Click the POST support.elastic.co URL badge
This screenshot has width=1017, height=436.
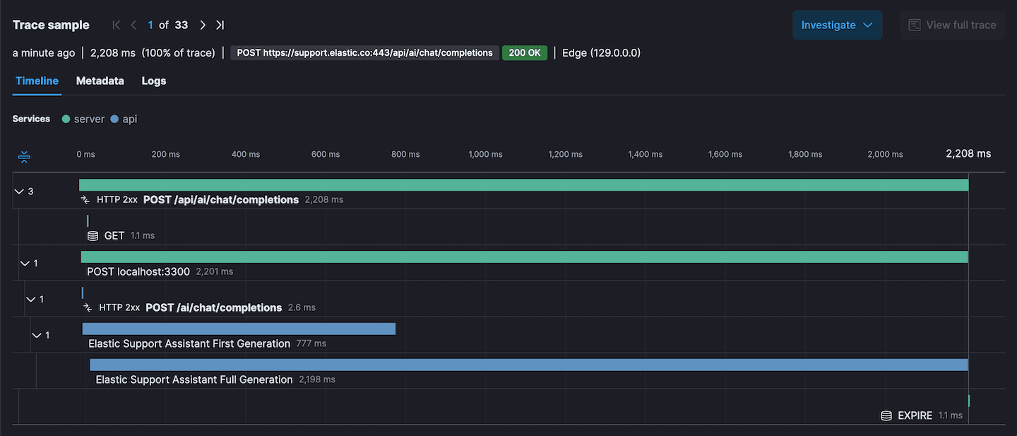(364, 52)
